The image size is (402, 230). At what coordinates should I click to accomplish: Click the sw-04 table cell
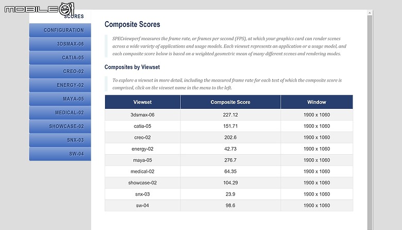coord(143,205)
